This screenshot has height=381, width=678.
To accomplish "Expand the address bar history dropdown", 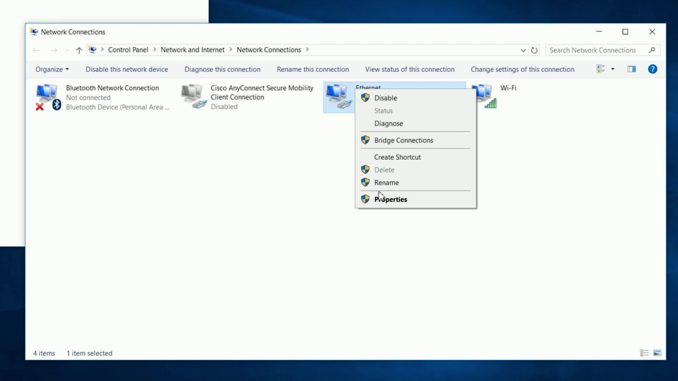I will click(x=523, y=50).
